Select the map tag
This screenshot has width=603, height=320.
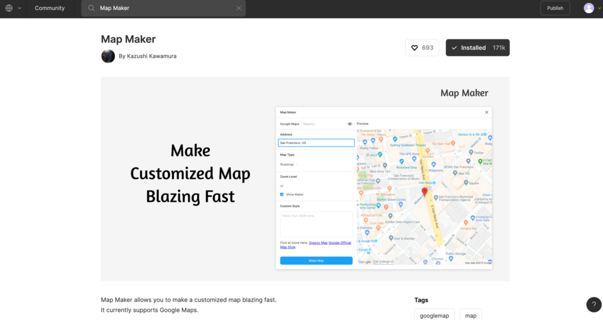coord(471,315)
